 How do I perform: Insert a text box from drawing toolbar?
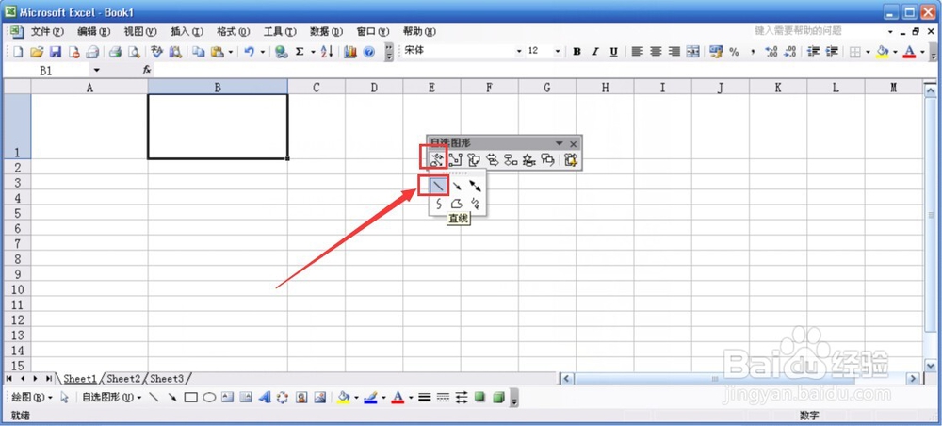click(227, 397)
